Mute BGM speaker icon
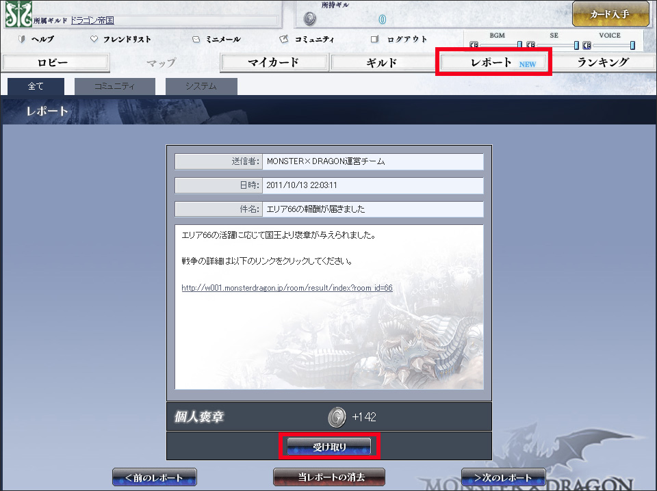Image resolution: width=657 pixels, height=491 pixels. 474,46
